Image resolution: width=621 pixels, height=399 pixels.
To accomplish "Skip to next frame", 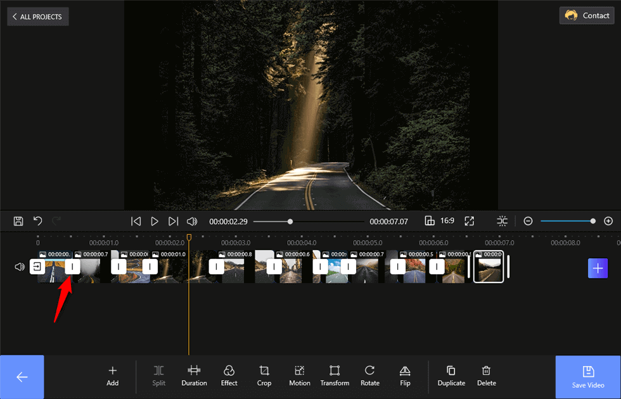I will (x=174, y=221).
